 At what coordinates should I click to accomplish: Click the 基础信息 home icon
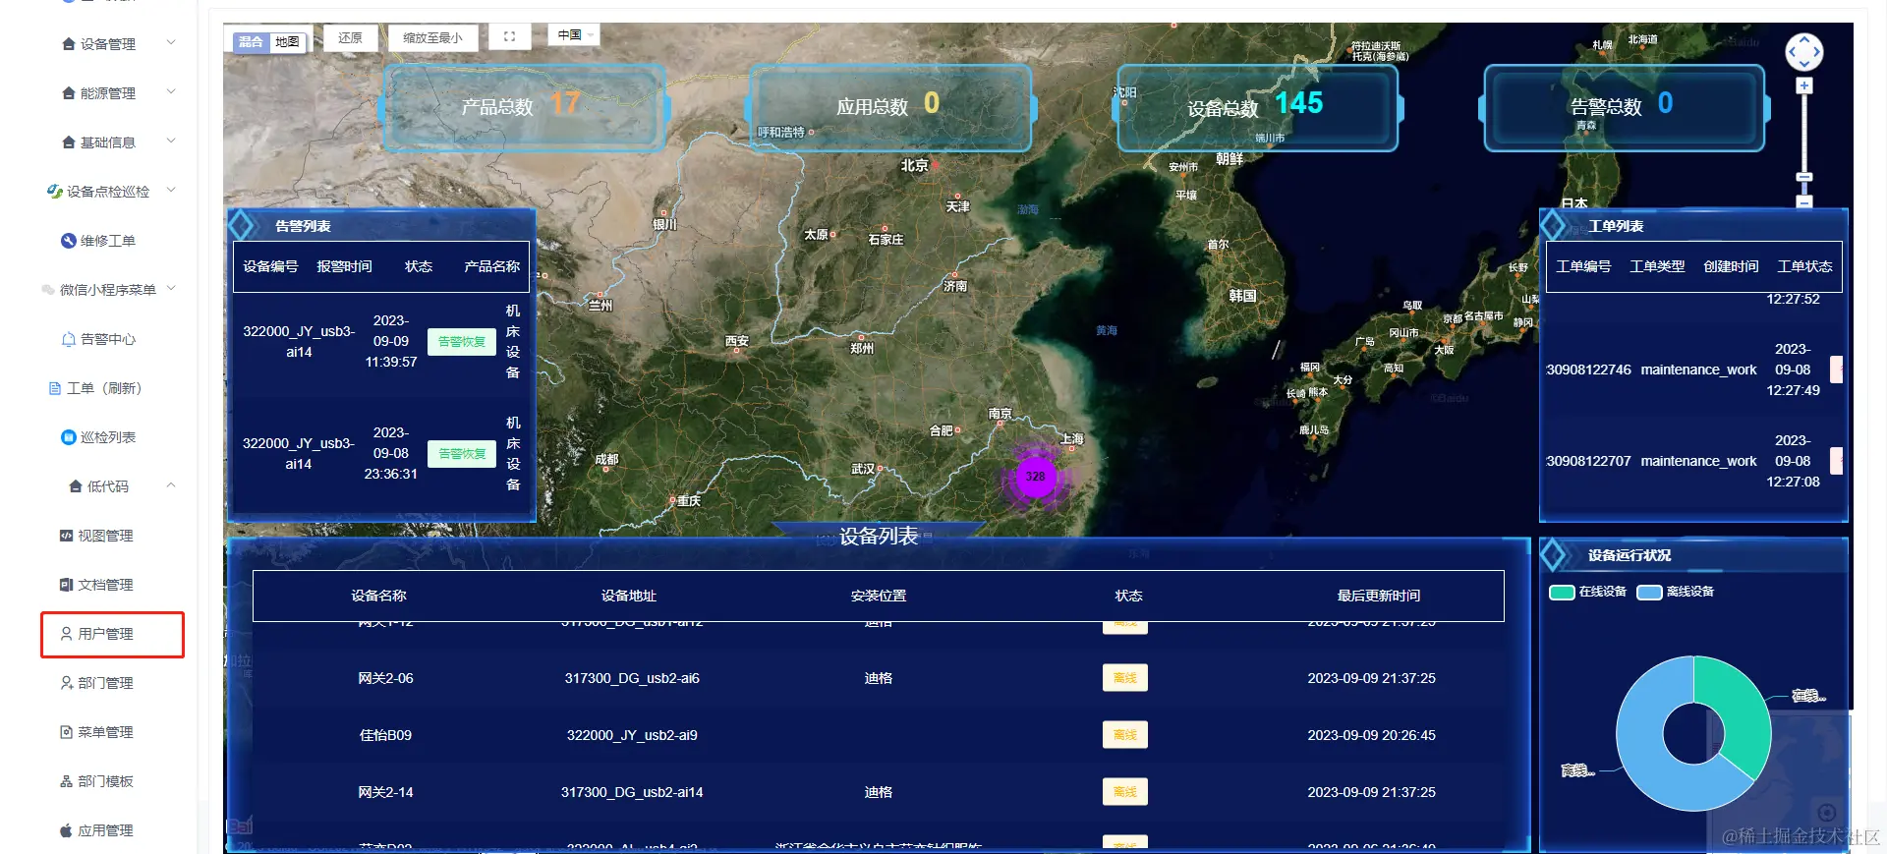[x=69, y=142]
